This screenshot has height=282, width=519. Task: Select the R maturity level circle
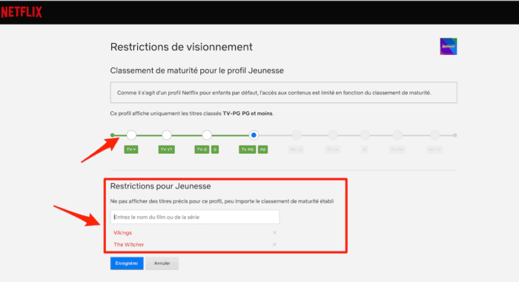365,135
